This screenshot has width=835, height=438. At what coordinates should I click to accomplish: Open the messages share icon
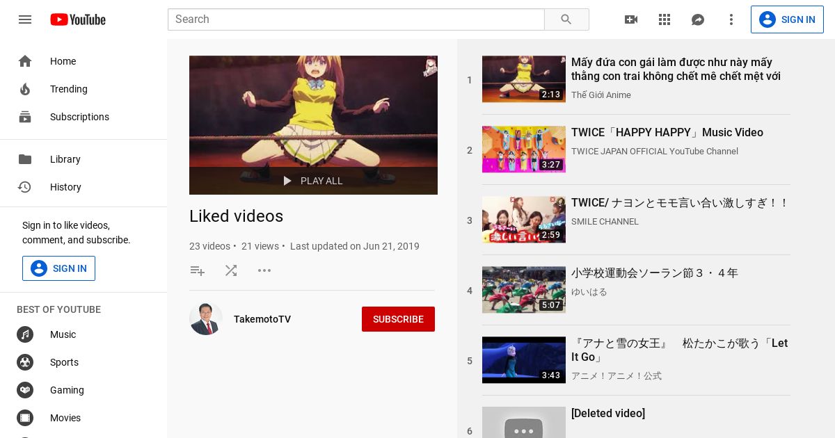(698, 19)
